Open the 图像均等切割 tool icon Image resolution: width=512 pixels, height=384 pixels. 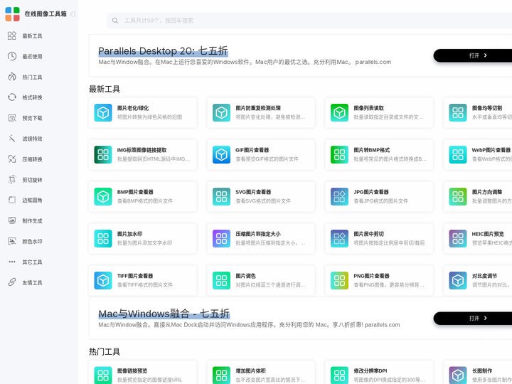(458, 112)
